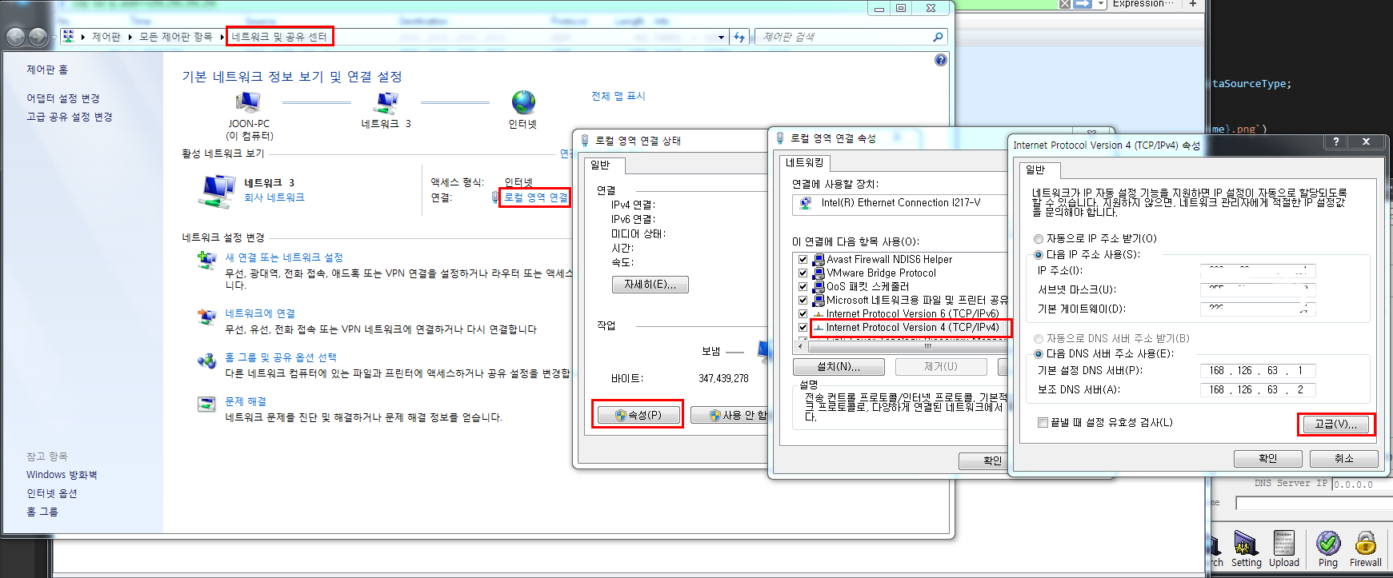Image resolution: width=1393 pixels, height=578 pixels.
Task: Click the address bar refresh icon
Action: 739,37
